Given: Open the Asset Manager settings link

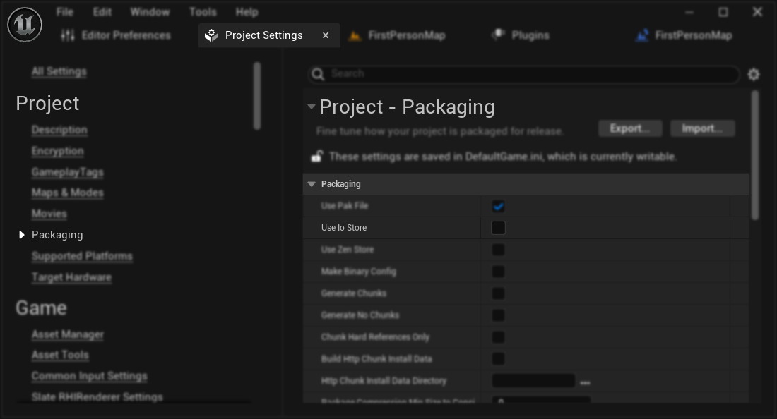Looking at the screenshot, I should click(67, 334).
